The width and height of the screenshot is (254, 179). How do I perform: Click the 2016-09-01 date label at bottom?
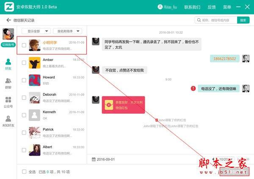click(106, 159)
